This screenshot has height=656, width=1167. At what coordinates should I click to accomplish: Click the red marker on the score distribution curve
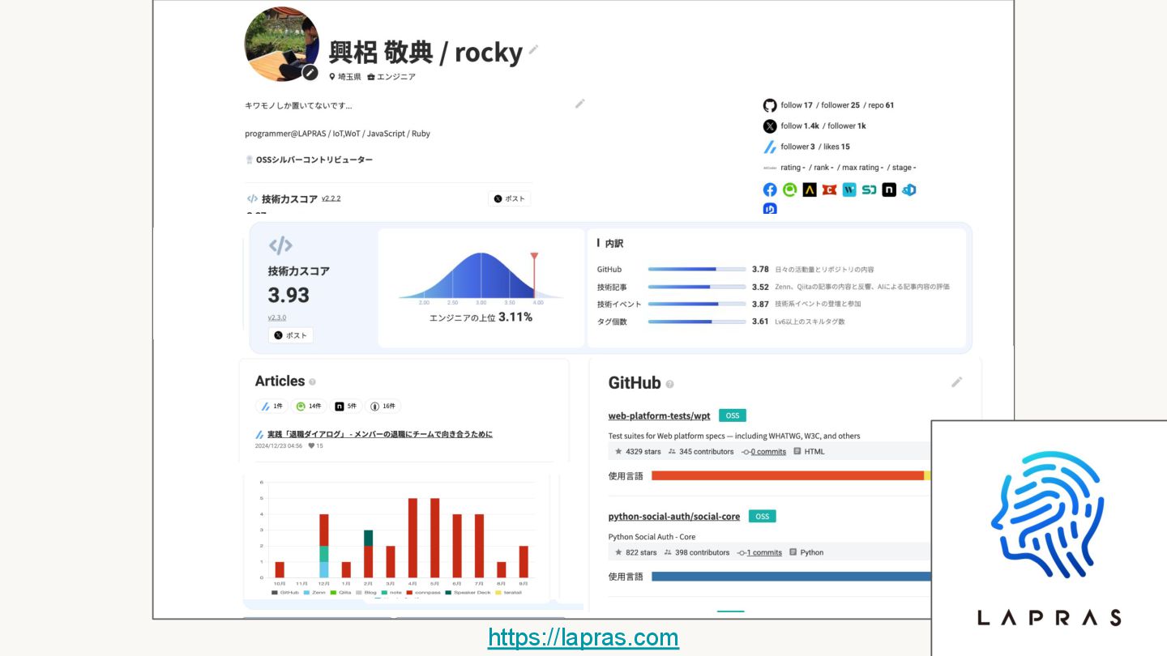[x=534, y=274]
